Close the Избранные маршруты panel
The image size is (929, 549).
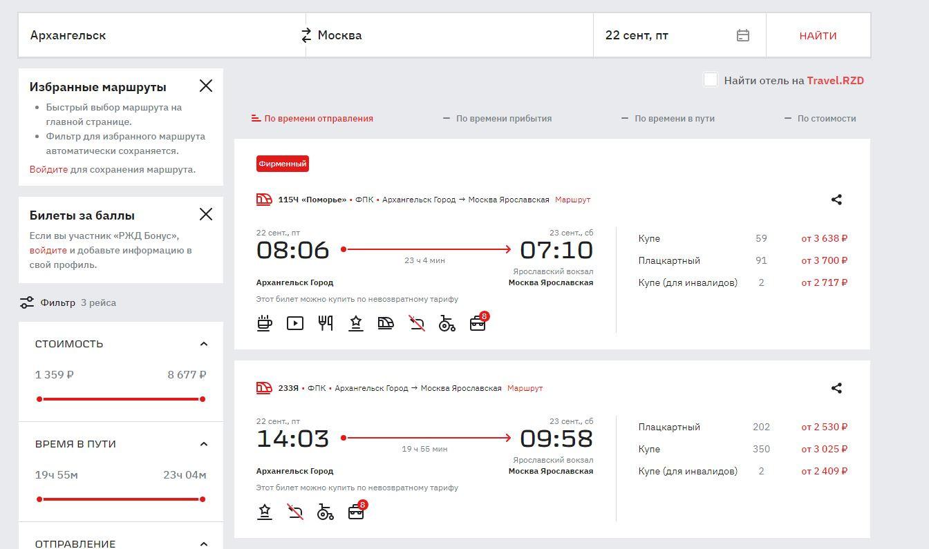[x=206, y=86]
